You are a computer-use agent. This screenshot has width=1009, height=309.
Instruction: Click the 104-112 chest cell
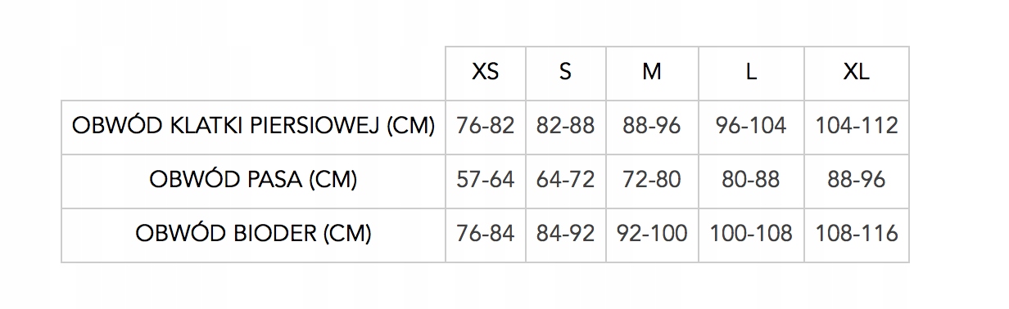(x=857, y=126)
